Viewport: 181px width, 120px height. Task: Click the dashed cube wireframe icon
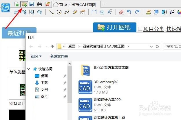point(164,12)
